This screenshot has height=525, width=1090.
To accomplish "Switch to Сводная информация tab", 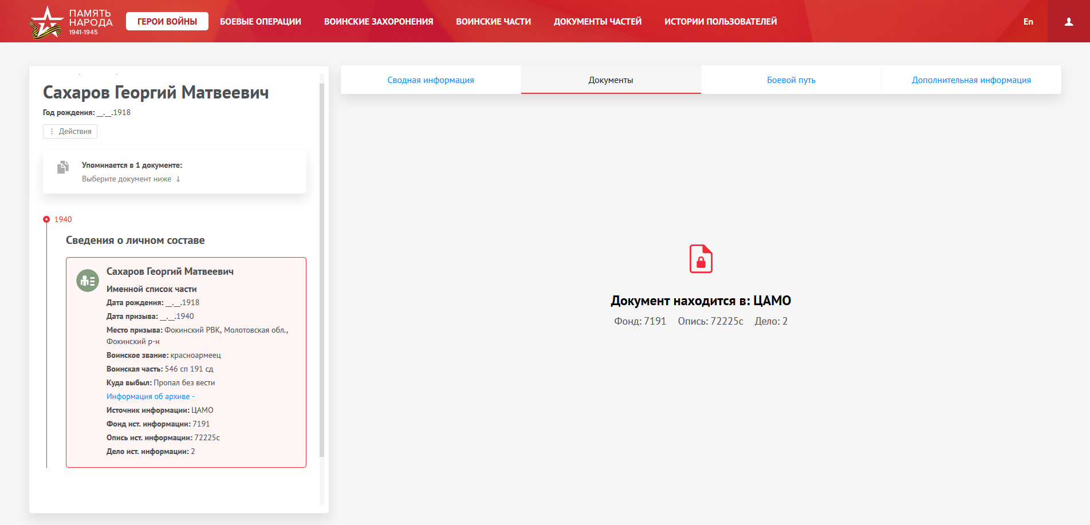I will coord(430,80).
